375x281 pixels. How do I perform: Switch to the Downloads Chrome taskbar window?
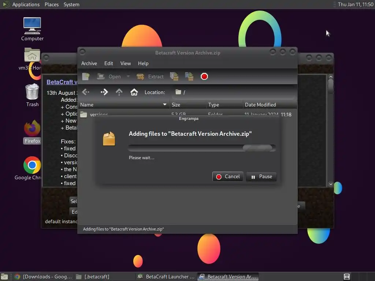pyautogui.click(x=43, y=277)
